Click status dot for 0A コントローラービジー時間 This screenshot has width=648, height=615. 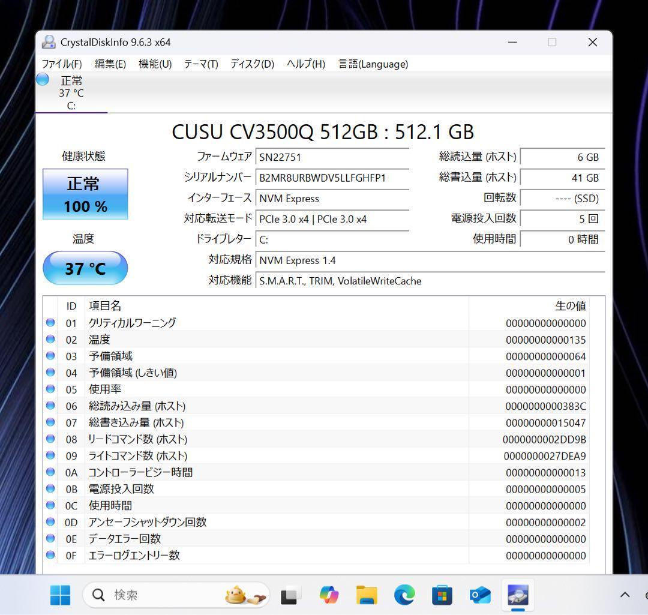point(50,472)
